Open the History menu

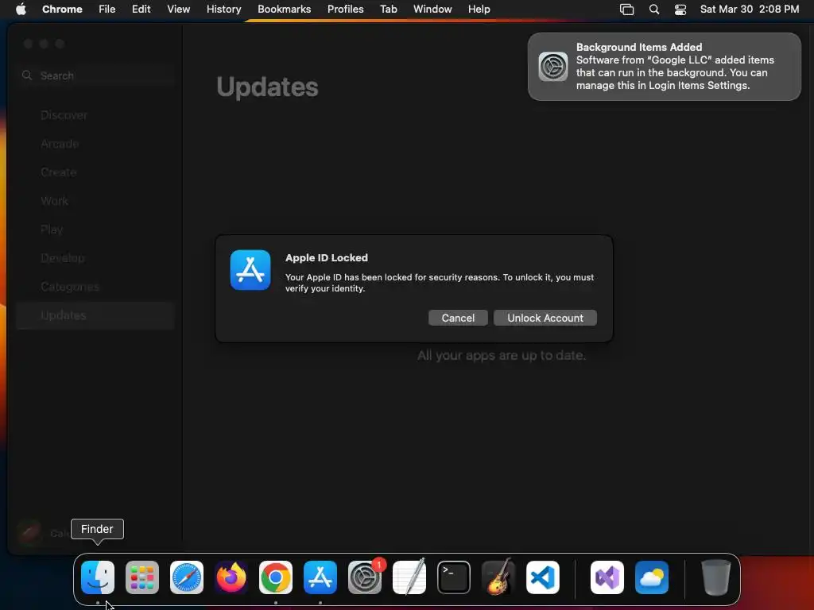pos(223,9)
